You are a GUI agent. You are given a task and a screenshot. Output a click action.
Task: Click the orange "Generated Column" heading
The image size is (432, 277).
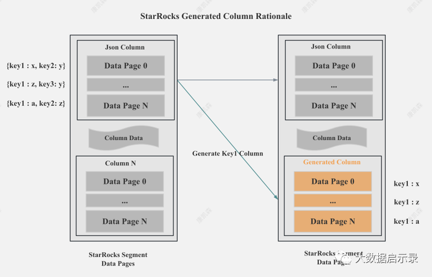(x=332, y=162)
